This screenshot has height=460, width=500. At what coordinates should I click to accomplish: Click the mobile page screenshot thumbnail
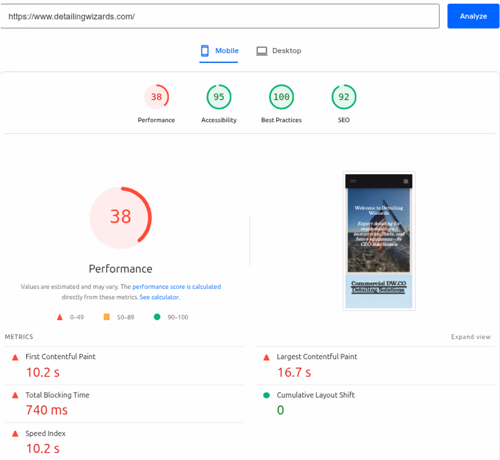point(379,241)
